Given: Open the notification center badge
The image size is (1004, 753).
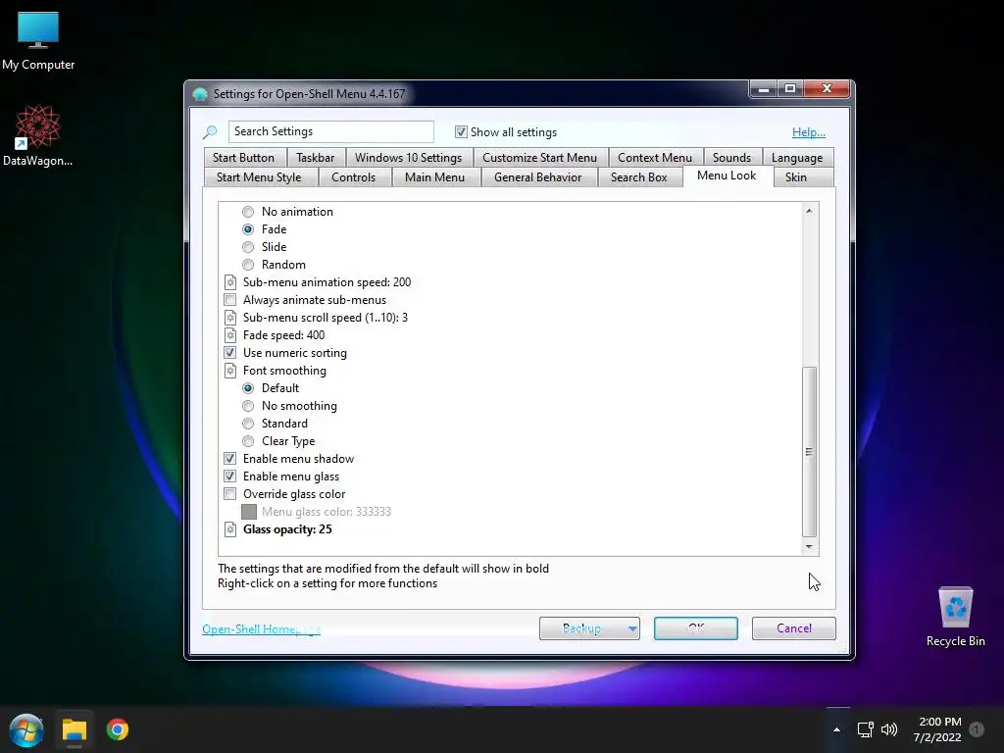Looking at the screenshot, I should pos(977,729).
